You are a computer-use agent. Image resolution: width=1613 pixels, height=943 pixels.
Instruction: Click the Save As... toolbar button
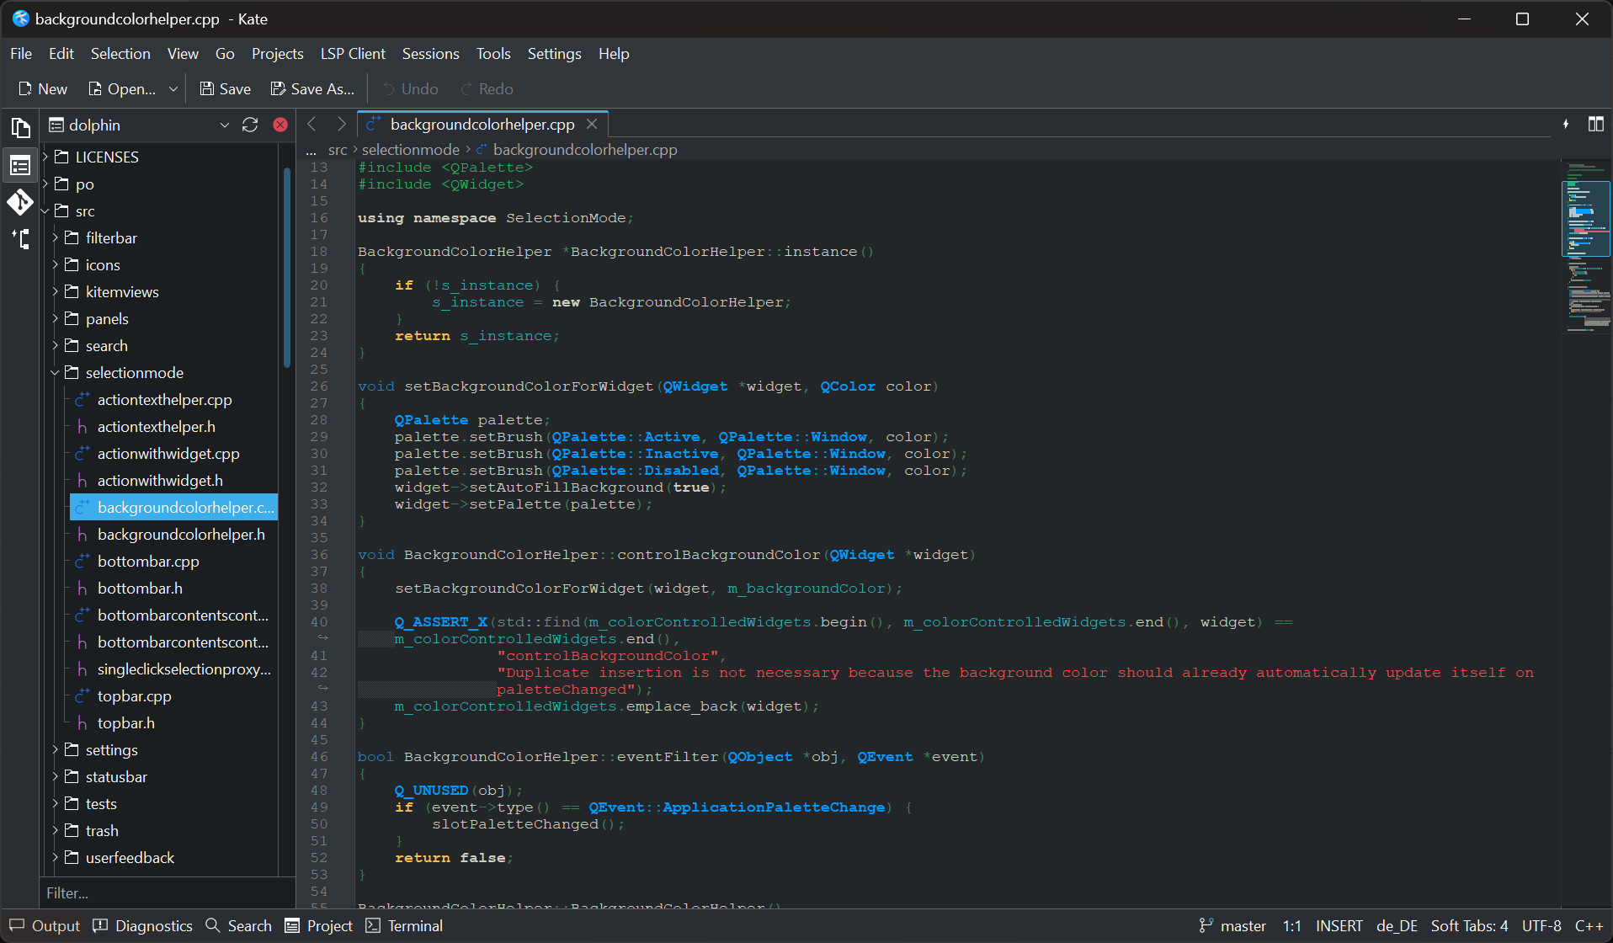pyautogui.click(x=312, y=89)
